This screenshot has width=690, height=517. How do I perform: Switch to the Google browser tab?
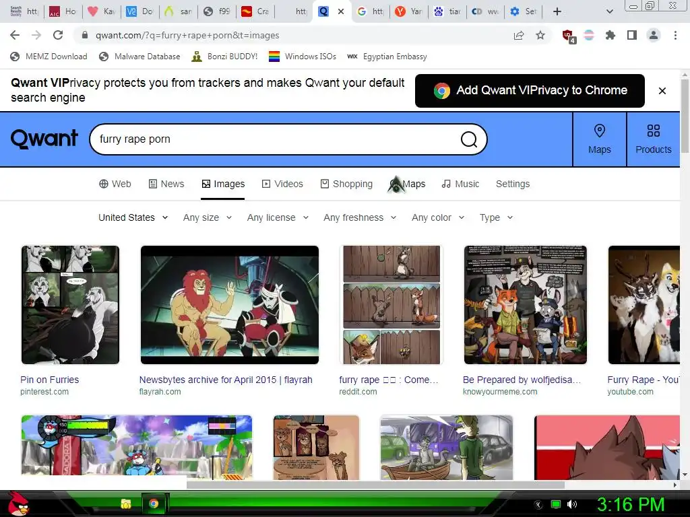370,11
